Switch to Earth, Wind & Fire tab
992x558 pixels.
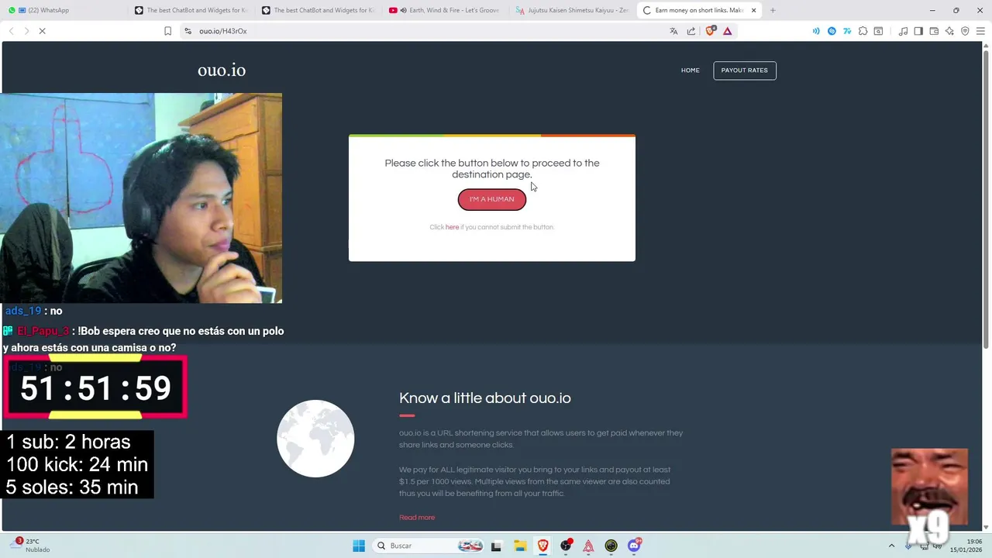[x=445, y=10]
